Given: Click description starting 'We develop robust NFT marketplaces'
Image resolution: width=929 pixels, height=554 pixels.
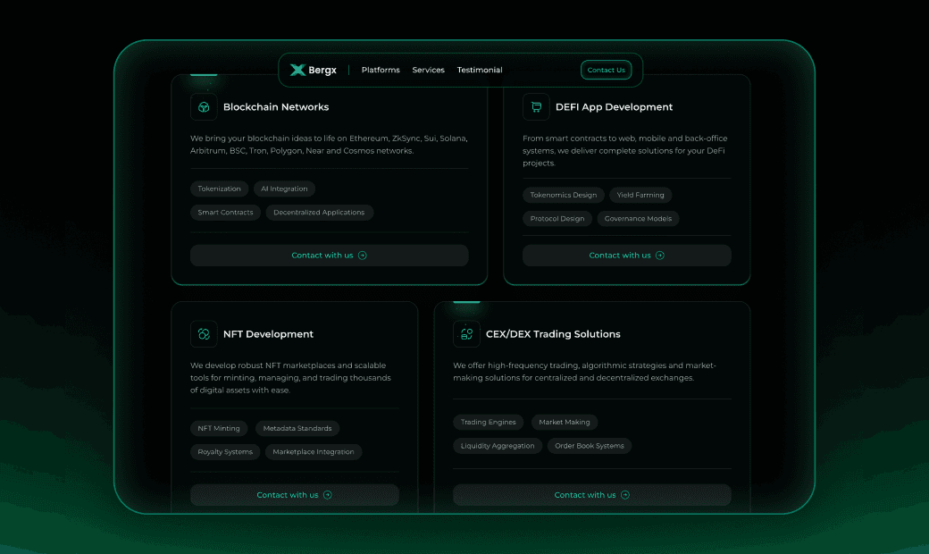Looking at the screenshot, I should pos(290,378).
